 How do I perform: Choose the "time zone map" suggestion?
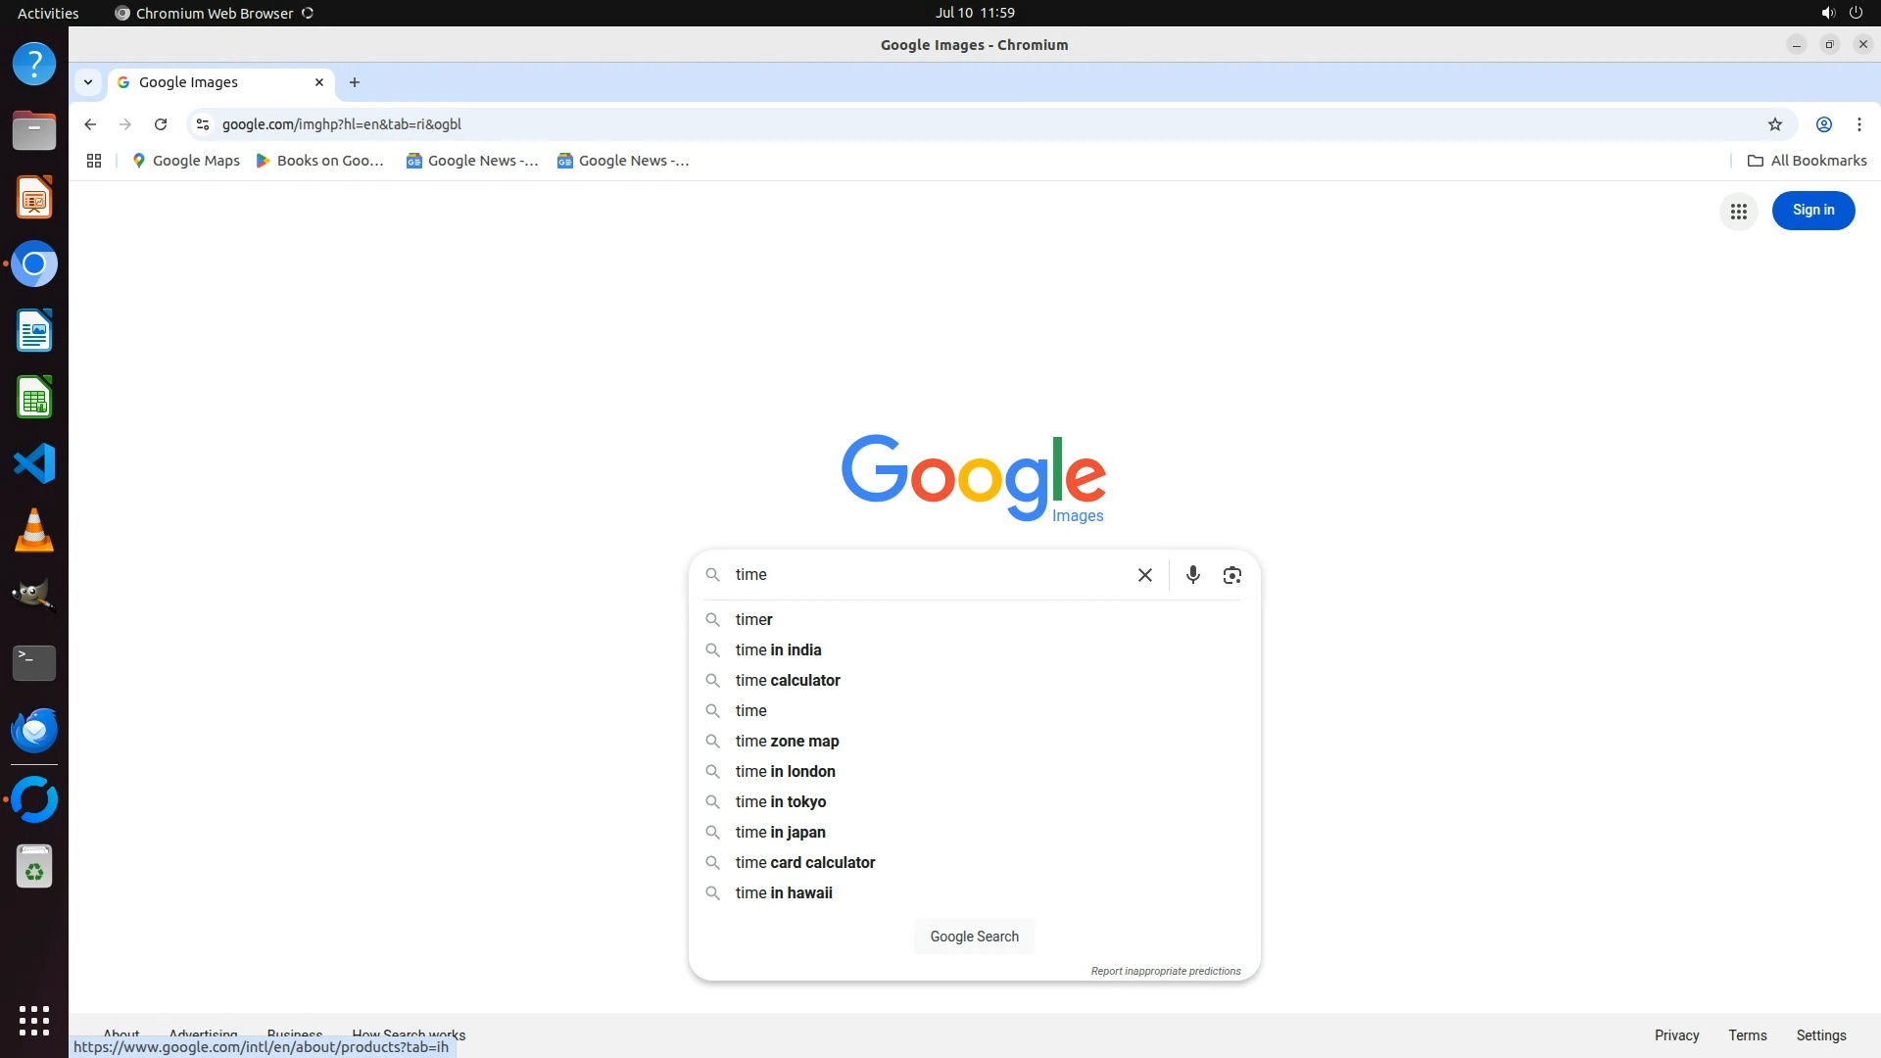(787, 741)
